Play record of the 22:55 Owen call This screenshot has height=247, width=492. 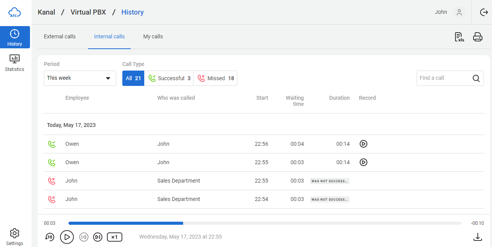363,162
